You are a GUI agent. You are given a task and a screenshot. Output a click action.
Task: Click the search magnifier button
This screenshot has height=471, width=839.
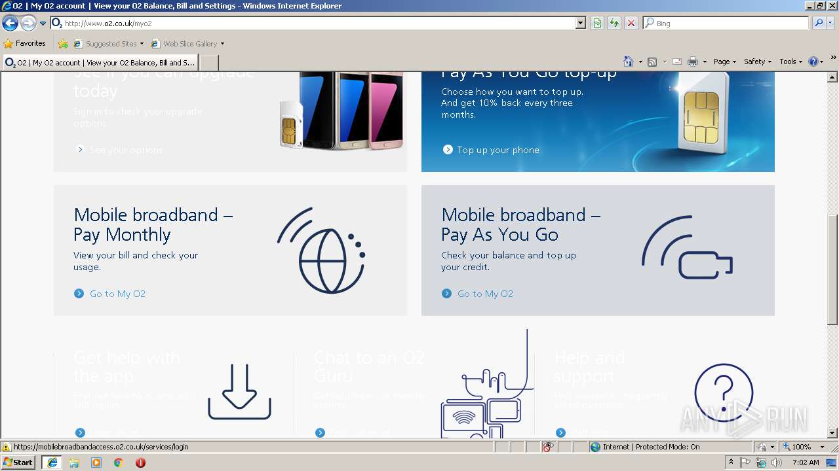coord(818,24)
